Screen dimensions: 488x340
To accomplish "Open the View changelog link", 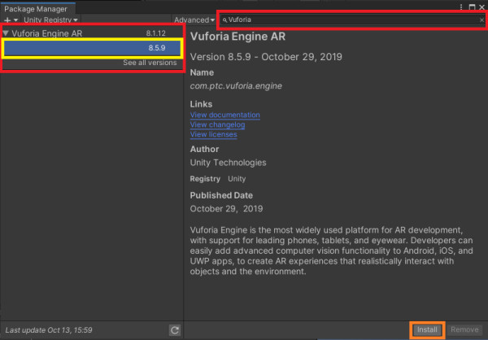I will (x=217, y=124).
